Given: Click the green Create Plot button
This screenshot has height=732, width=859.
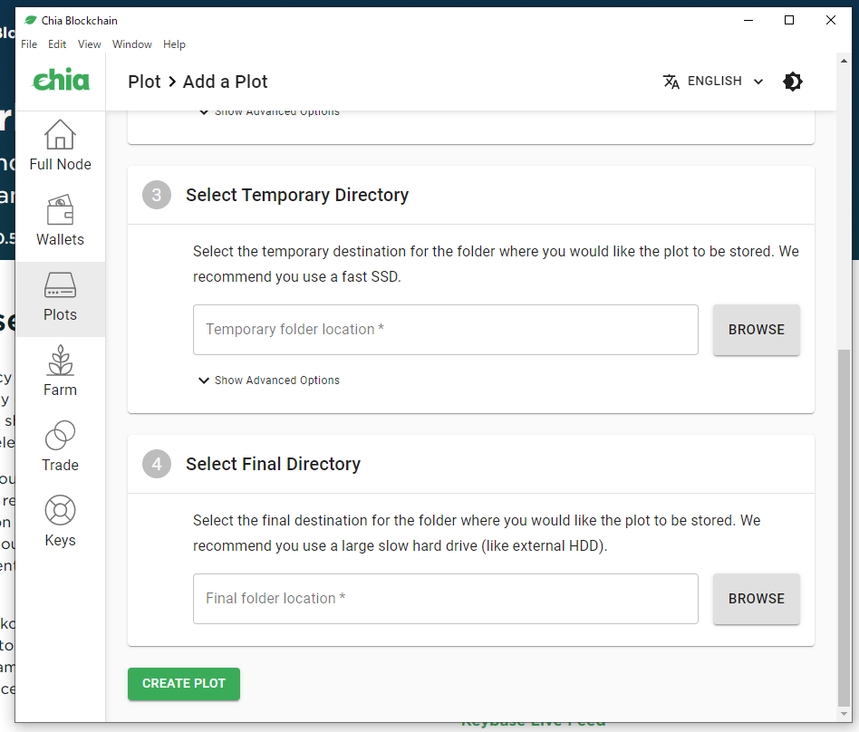Looking at the screenshot, I should pyautogui.click(x=184, y=684).
